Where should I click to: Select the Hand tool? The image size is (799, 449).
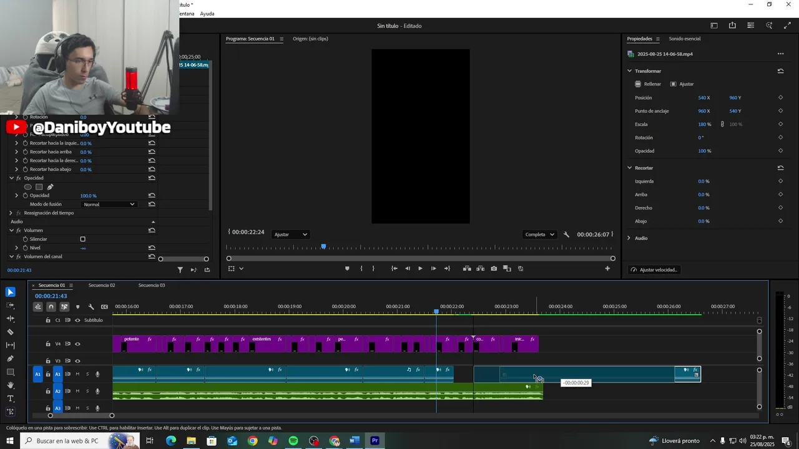[x=11, y=385]
